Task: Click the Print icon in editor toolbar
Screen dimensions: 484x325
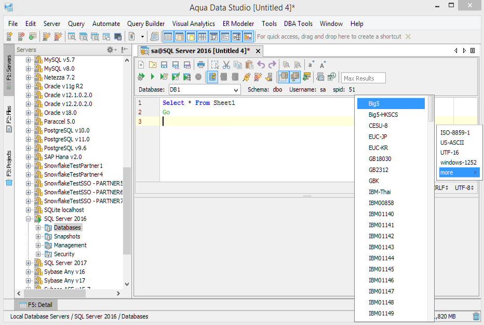Action: click(200, 65)
